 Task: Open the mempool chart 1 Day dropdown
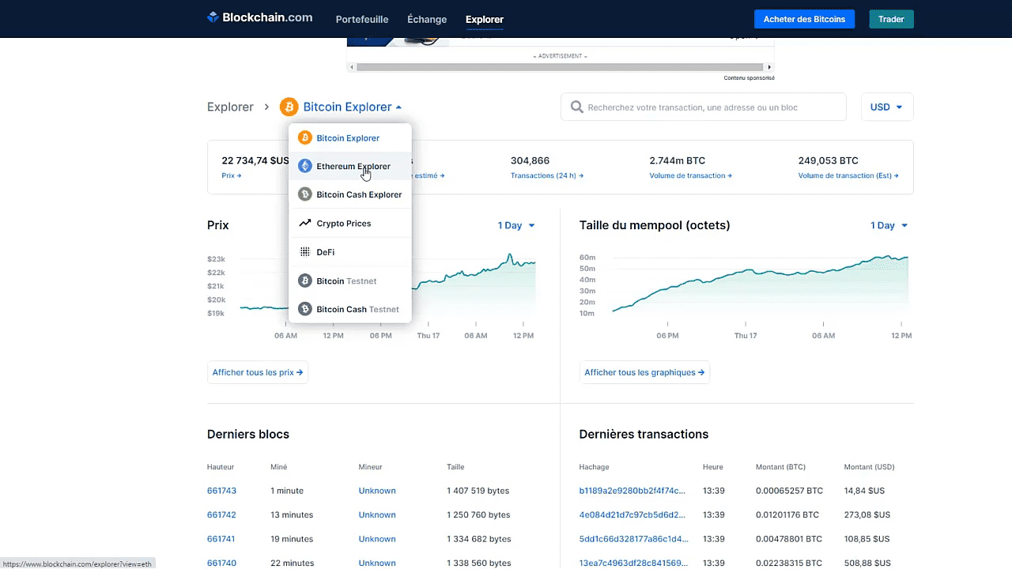point(889,225)
